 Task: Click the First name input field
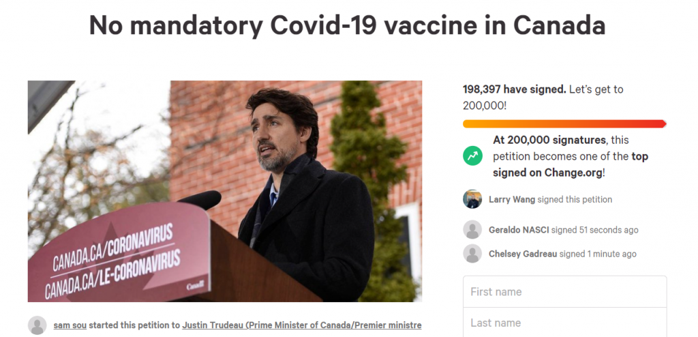tap(565, 291)
